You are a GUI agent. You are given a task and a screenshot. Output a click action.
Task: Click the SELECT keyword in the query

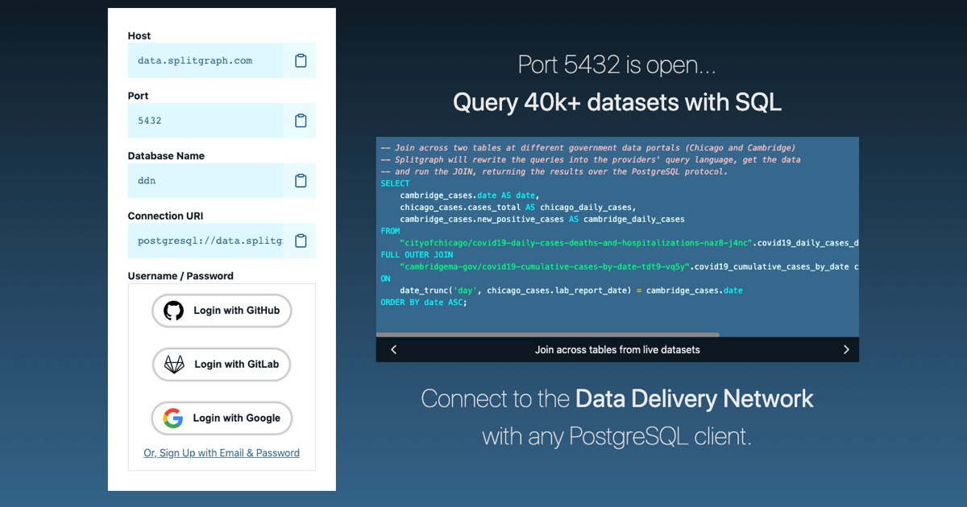[395, 183]
